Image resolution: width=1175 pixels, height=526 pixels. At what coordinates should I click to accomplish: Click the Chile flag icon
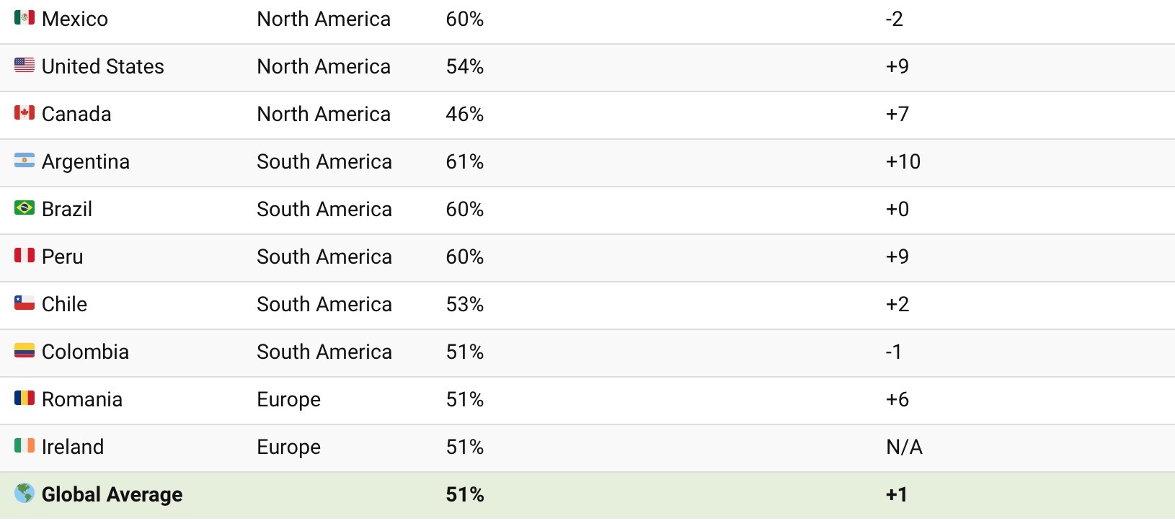(25, 303)
